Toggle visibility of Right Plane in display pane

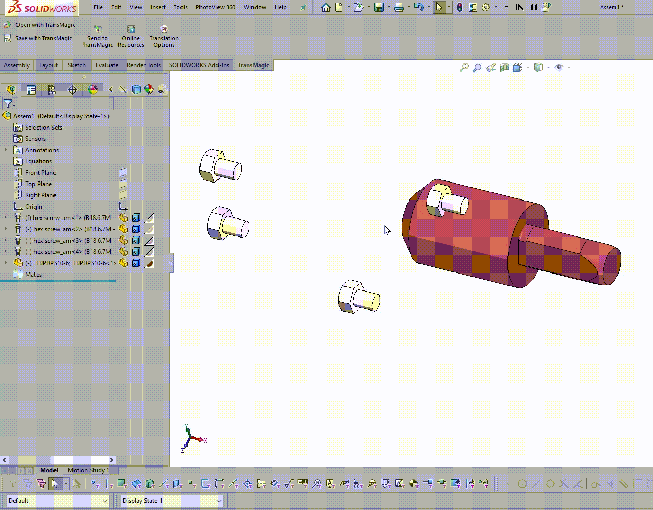tap(123, 195)
